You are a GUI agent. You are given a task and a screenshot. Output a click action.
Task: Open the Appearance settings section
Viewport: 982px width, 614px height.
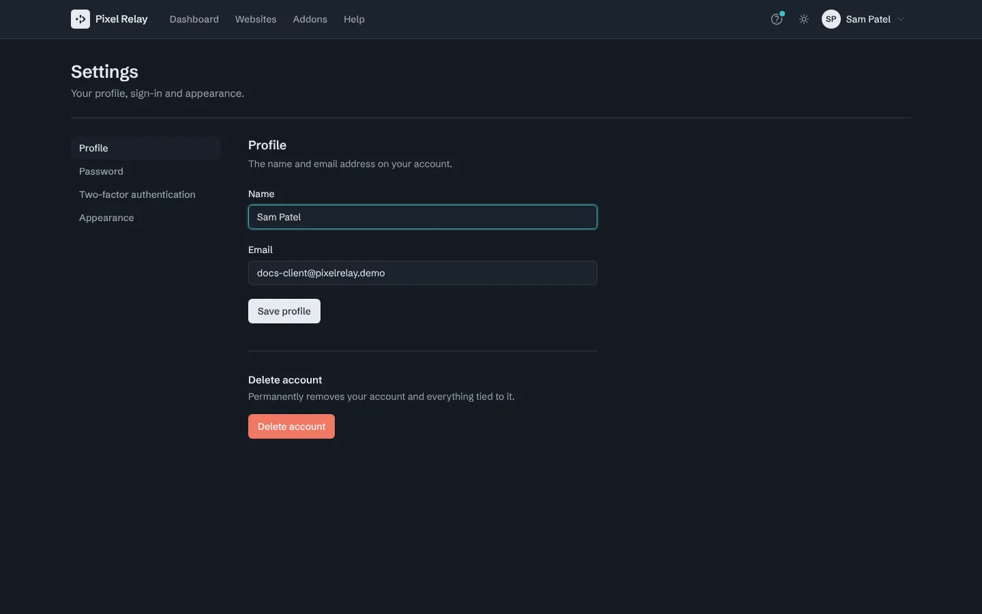(146, 218)
